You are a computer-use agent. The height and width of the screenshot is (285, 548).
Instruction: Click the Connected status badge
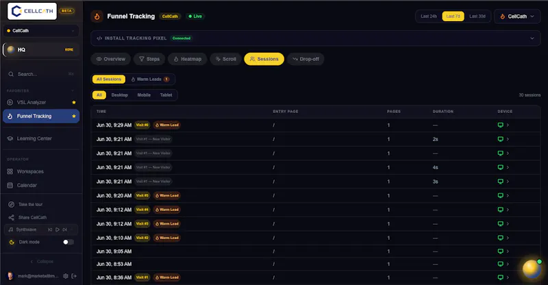(x=182, y=38)
